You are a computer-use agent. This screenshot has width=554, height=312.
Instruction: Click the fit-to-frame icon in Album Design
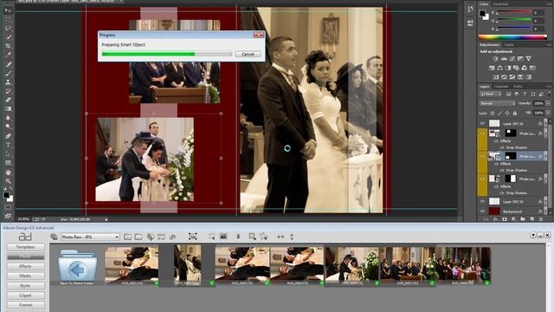pyautogui.click(x=192, y=237)
